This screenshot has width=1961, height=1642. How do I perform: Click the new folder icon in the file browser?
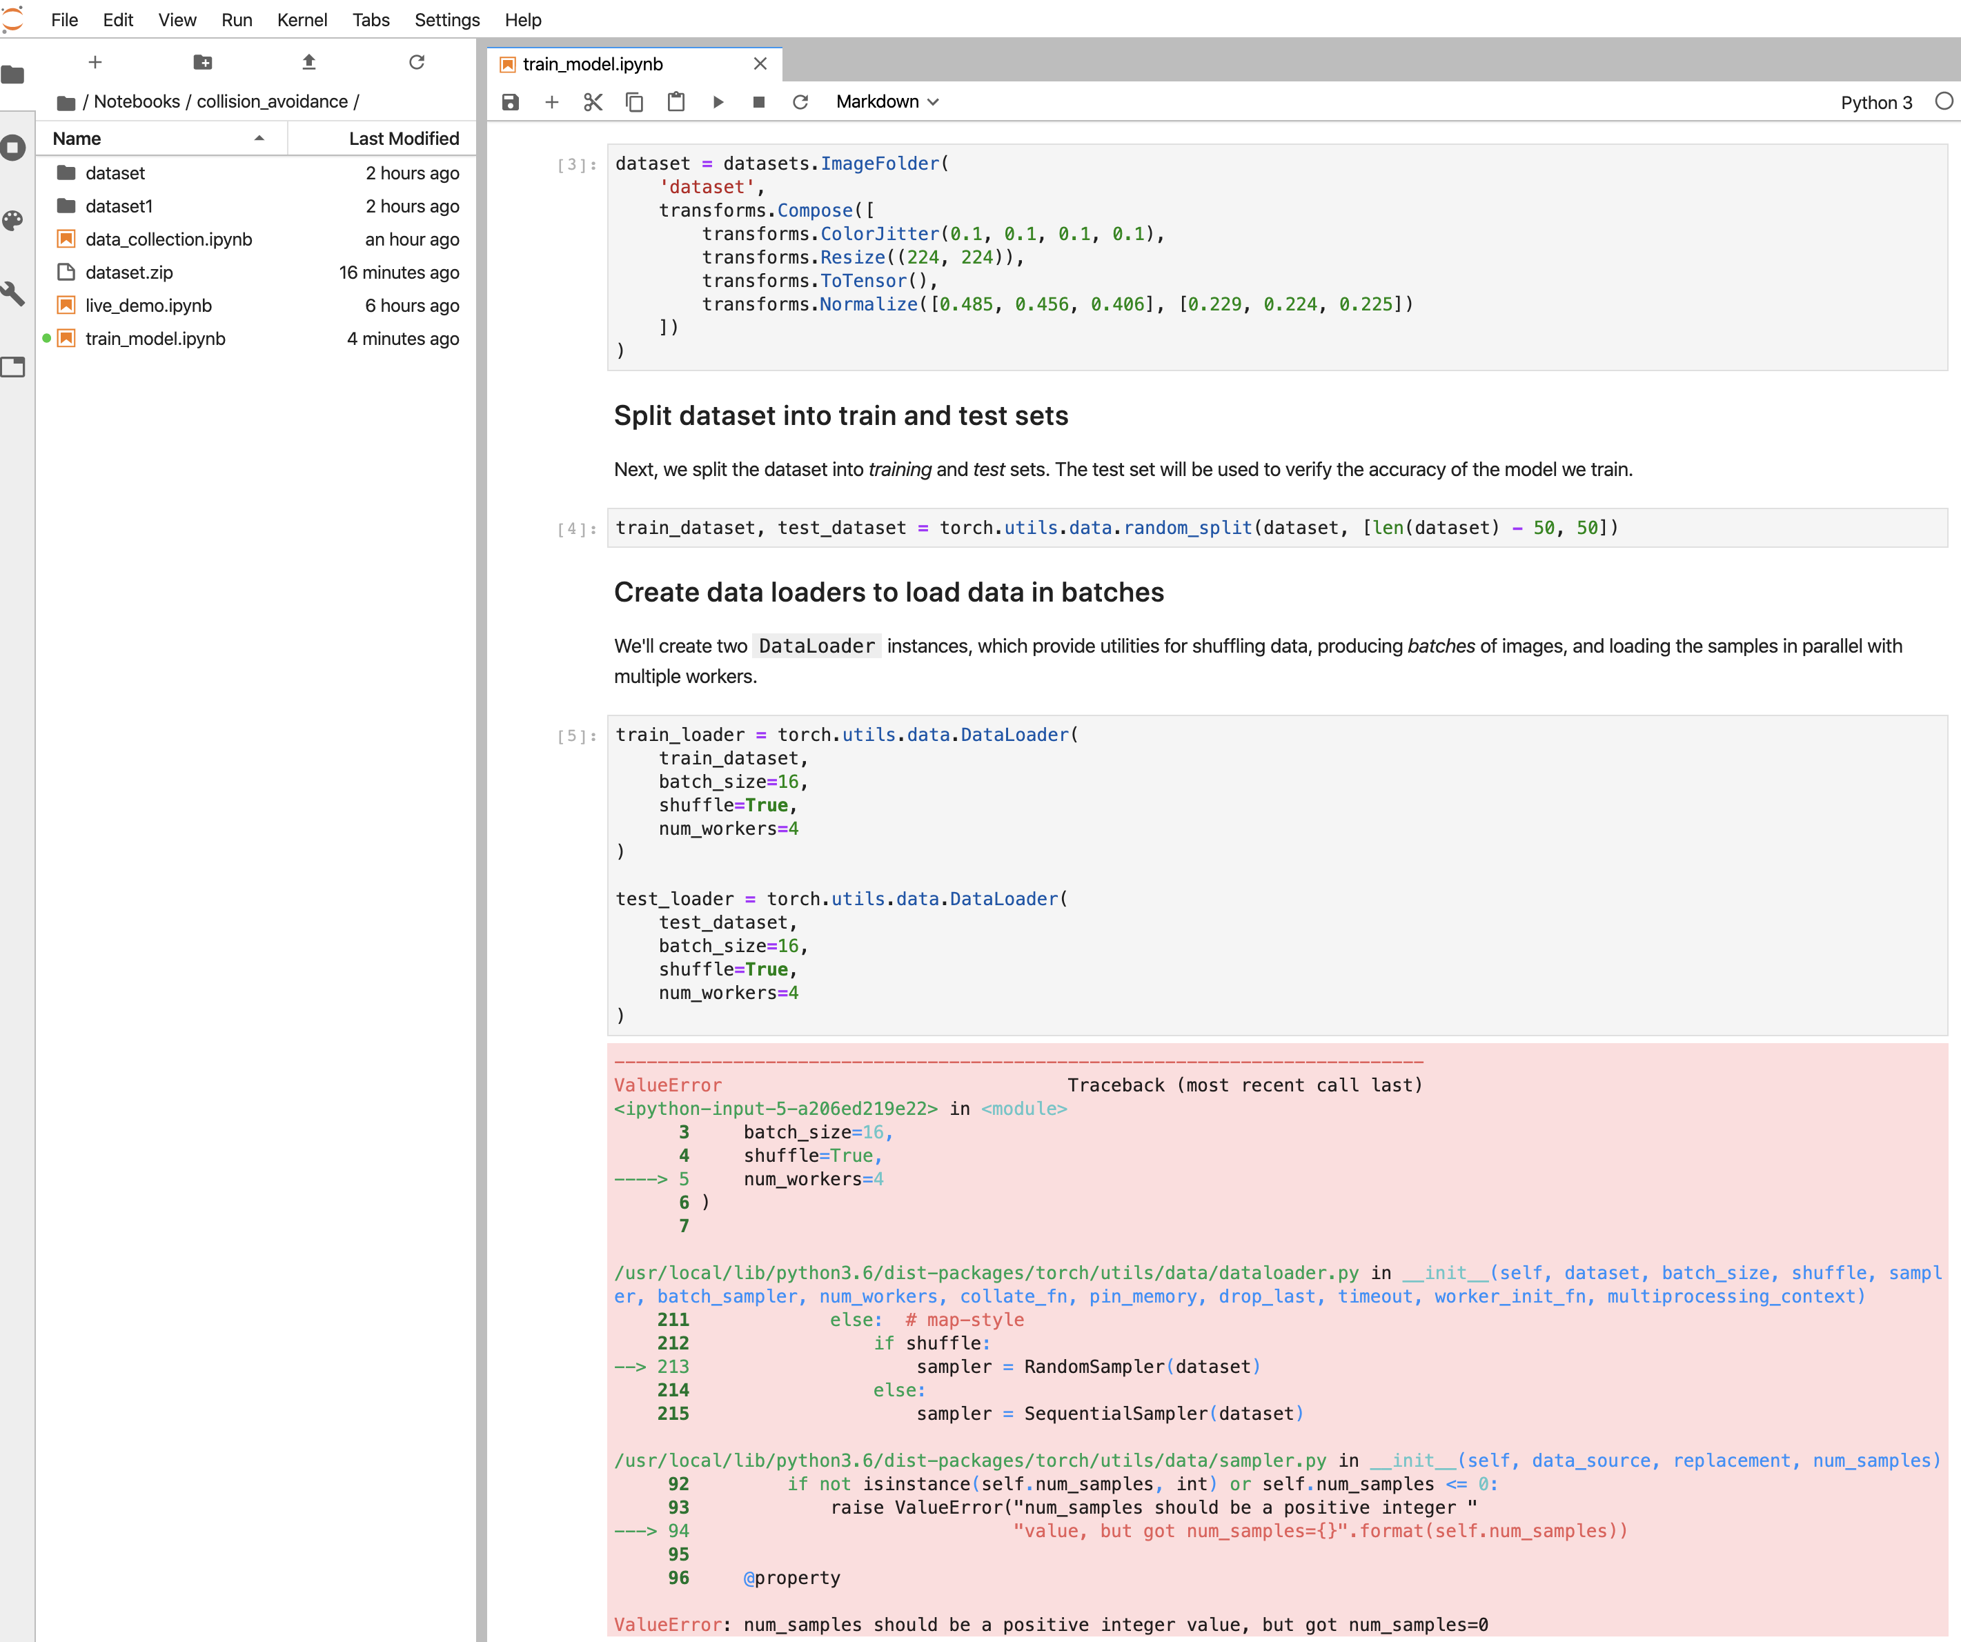click(x=203, y=63)
